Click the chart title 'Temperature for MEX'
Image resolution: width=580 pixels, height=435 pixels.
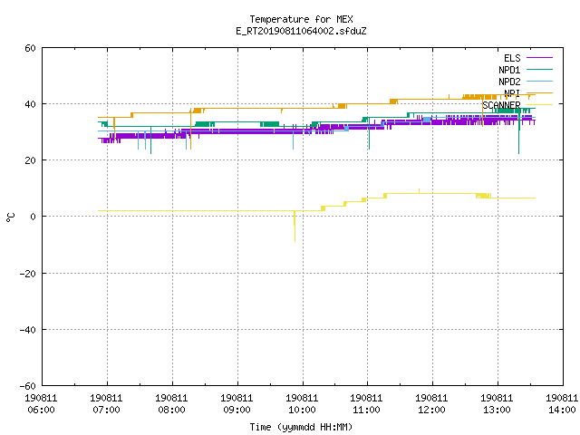pos(301,19)
